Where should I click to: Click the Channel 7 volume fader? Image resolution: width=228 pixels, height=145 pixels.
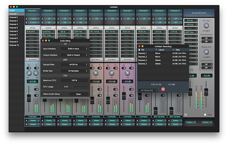[124, 96]
